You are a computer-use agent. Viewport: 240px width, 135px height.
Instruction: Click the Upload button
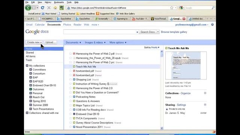pos(50,42)
